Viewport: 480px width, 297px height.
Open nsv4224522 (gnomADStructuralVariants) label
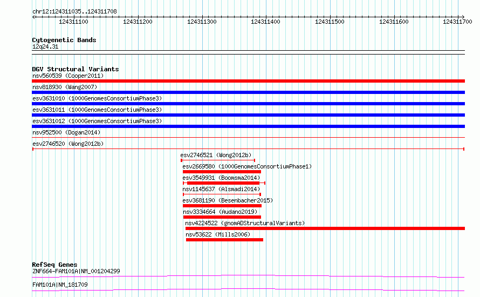point(245,223)
